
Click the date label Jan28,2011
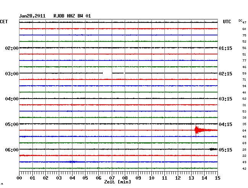(x=32, y=16)
